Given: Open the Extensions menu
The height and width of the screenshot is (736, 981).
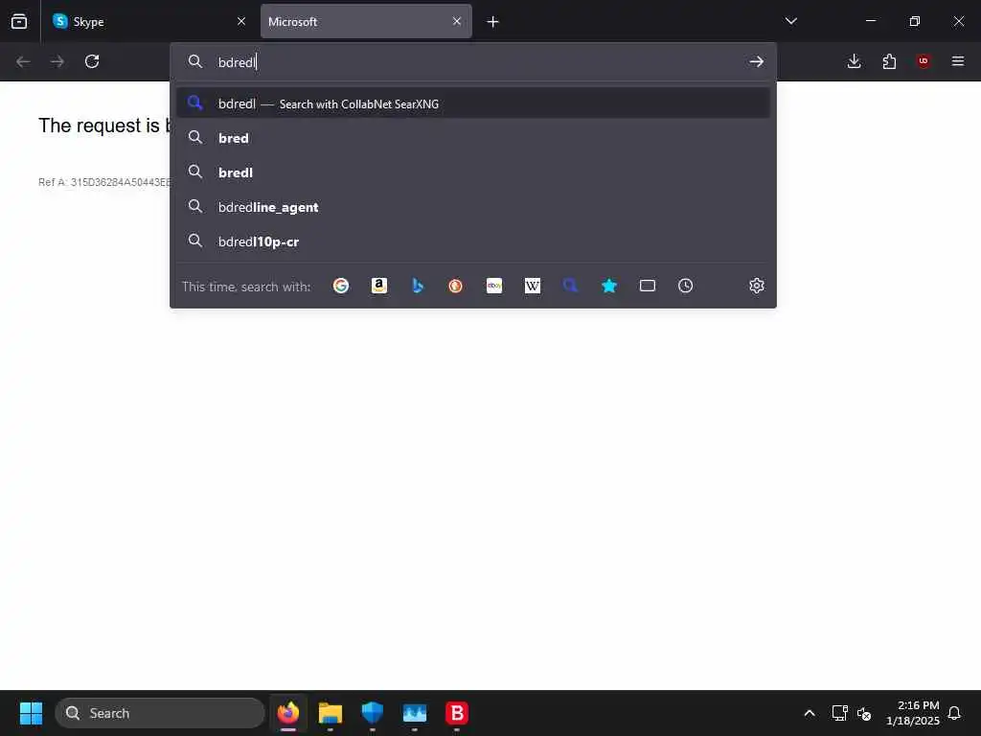Looking at the screenshot, I should [889, 61].
